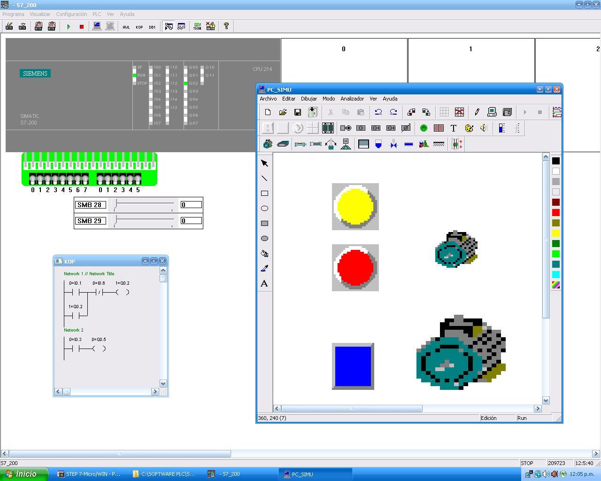The height and width of the screenshot is (481, 601).
Task: Insert a green pilot lamp from the toolbar
Action: (424, 128)
